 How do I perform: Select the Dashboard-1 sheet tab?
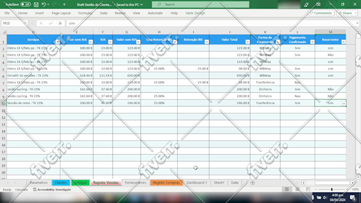pos(197,182)
